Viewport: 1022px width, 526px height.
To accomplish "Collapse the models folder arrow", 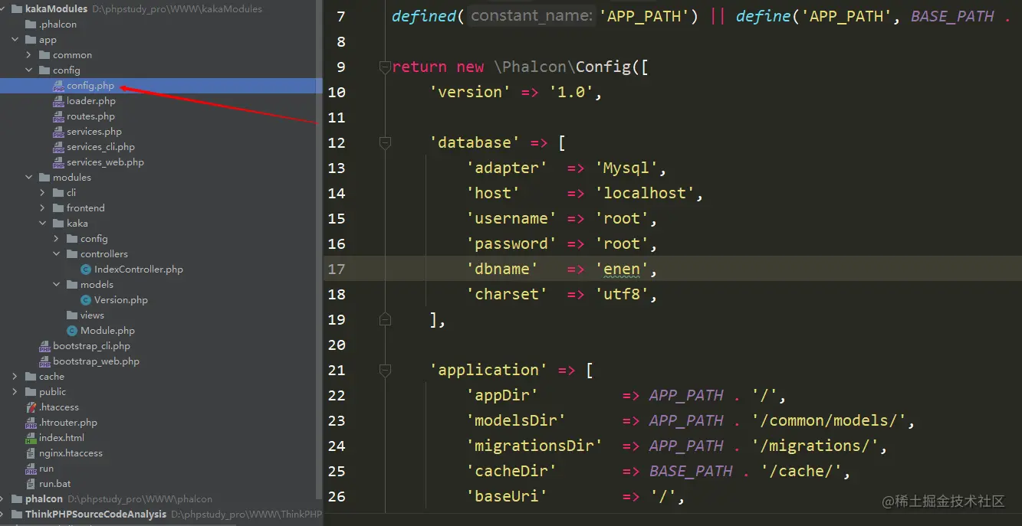I will pos(56,285).
